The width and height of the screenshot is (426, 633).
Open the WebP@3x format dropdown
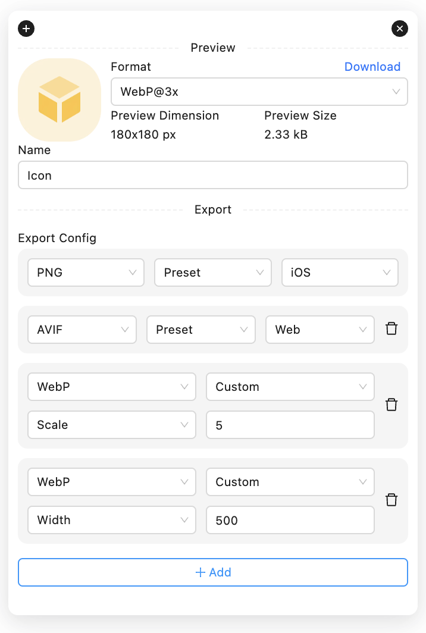click(x=259, y=92)
